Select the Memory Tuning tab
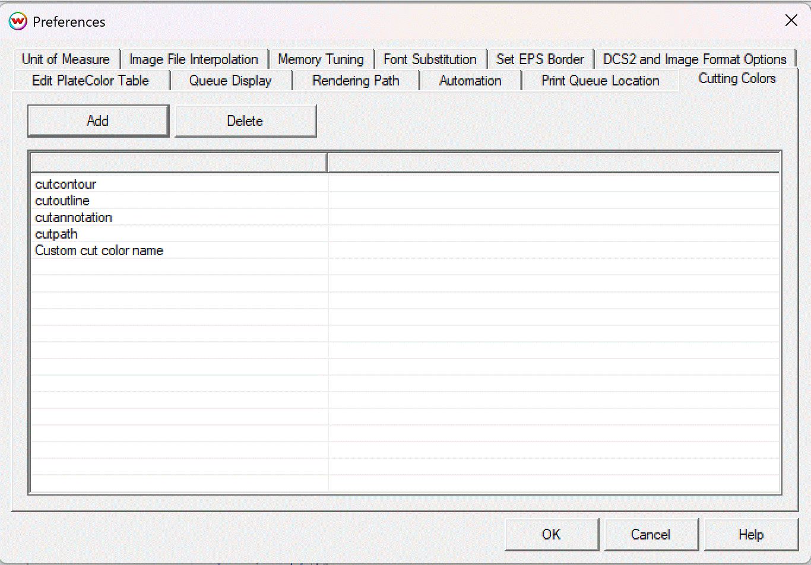 321,59
